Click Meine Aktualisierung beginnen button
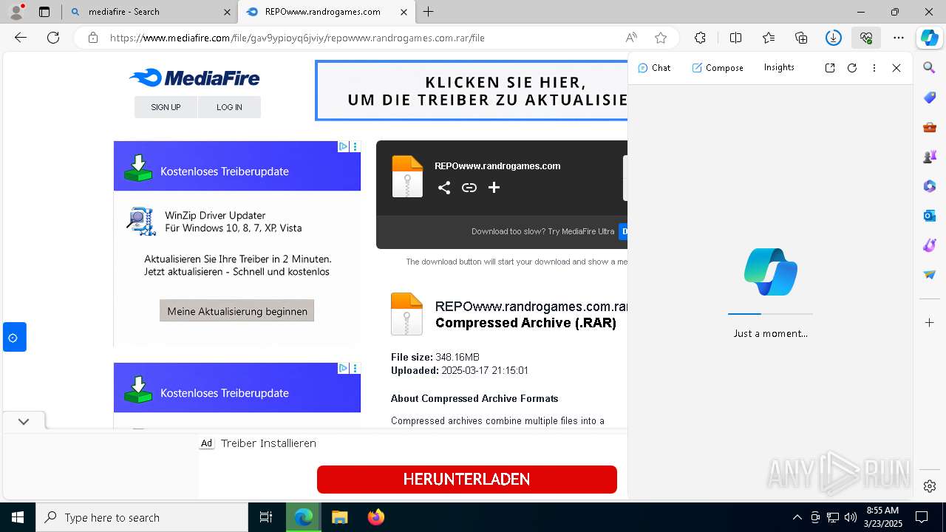The height and width of the screenshot is (532, 946). [237, 311]
